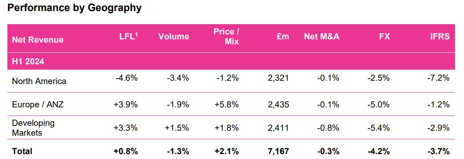
Task: Click Total revenue value 7,167
Action: coord(278,151)
